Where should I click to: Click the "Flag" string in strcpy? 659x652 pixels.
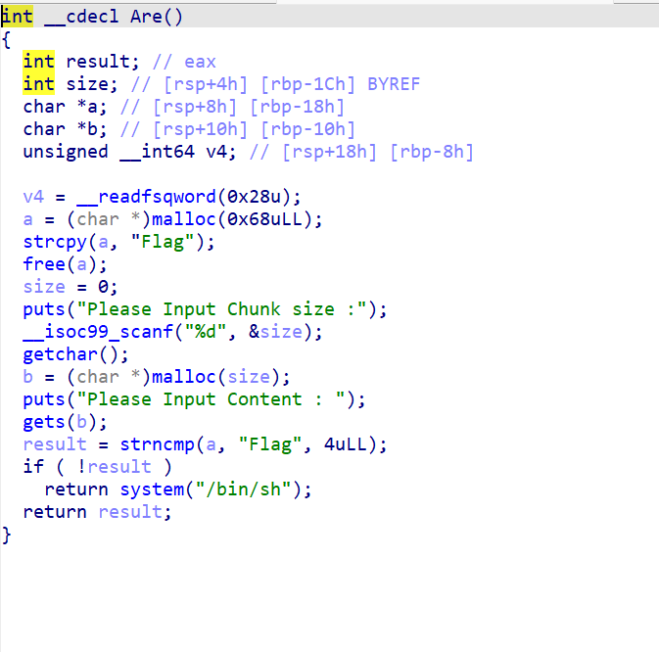163,242
